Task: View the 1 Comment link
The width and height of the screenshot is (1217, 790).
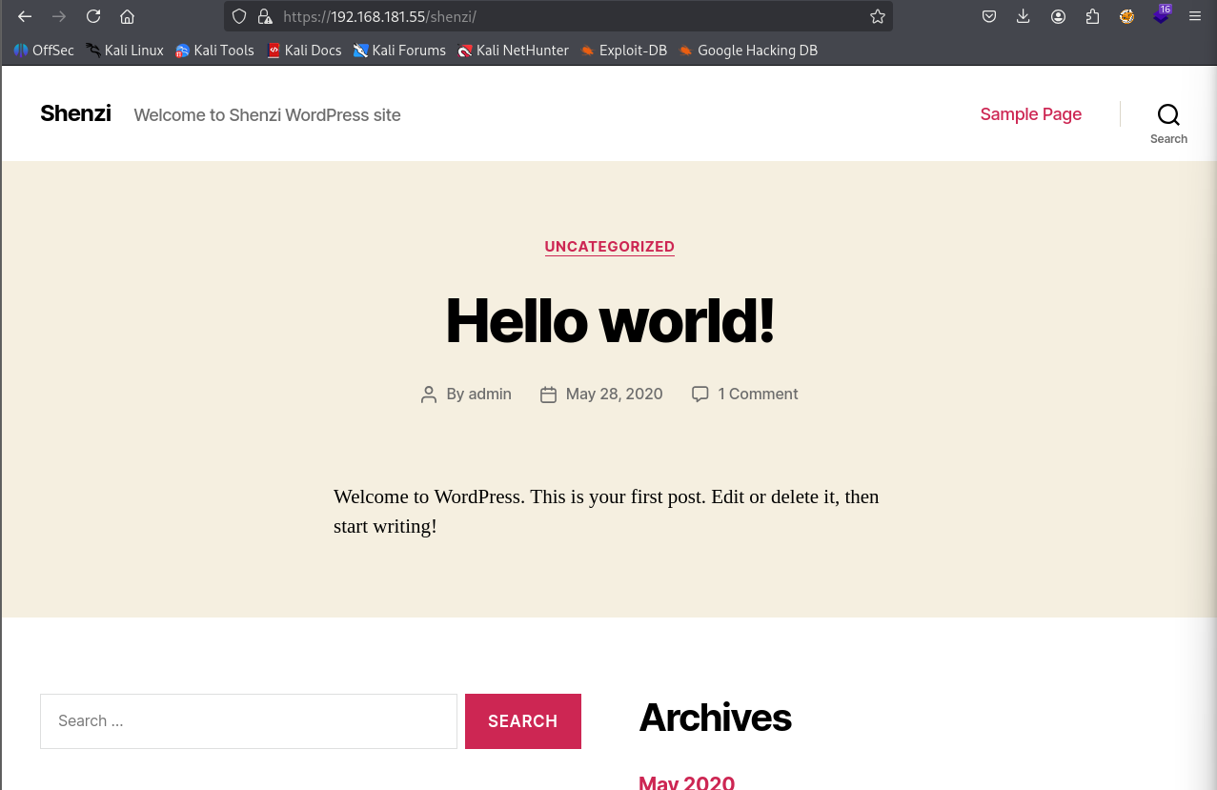Action: (x=757, y=395)
